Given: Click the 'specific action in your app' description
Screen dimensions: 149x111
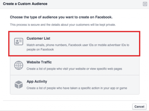Looking at the screenshot, I should (x=77, y=88).
